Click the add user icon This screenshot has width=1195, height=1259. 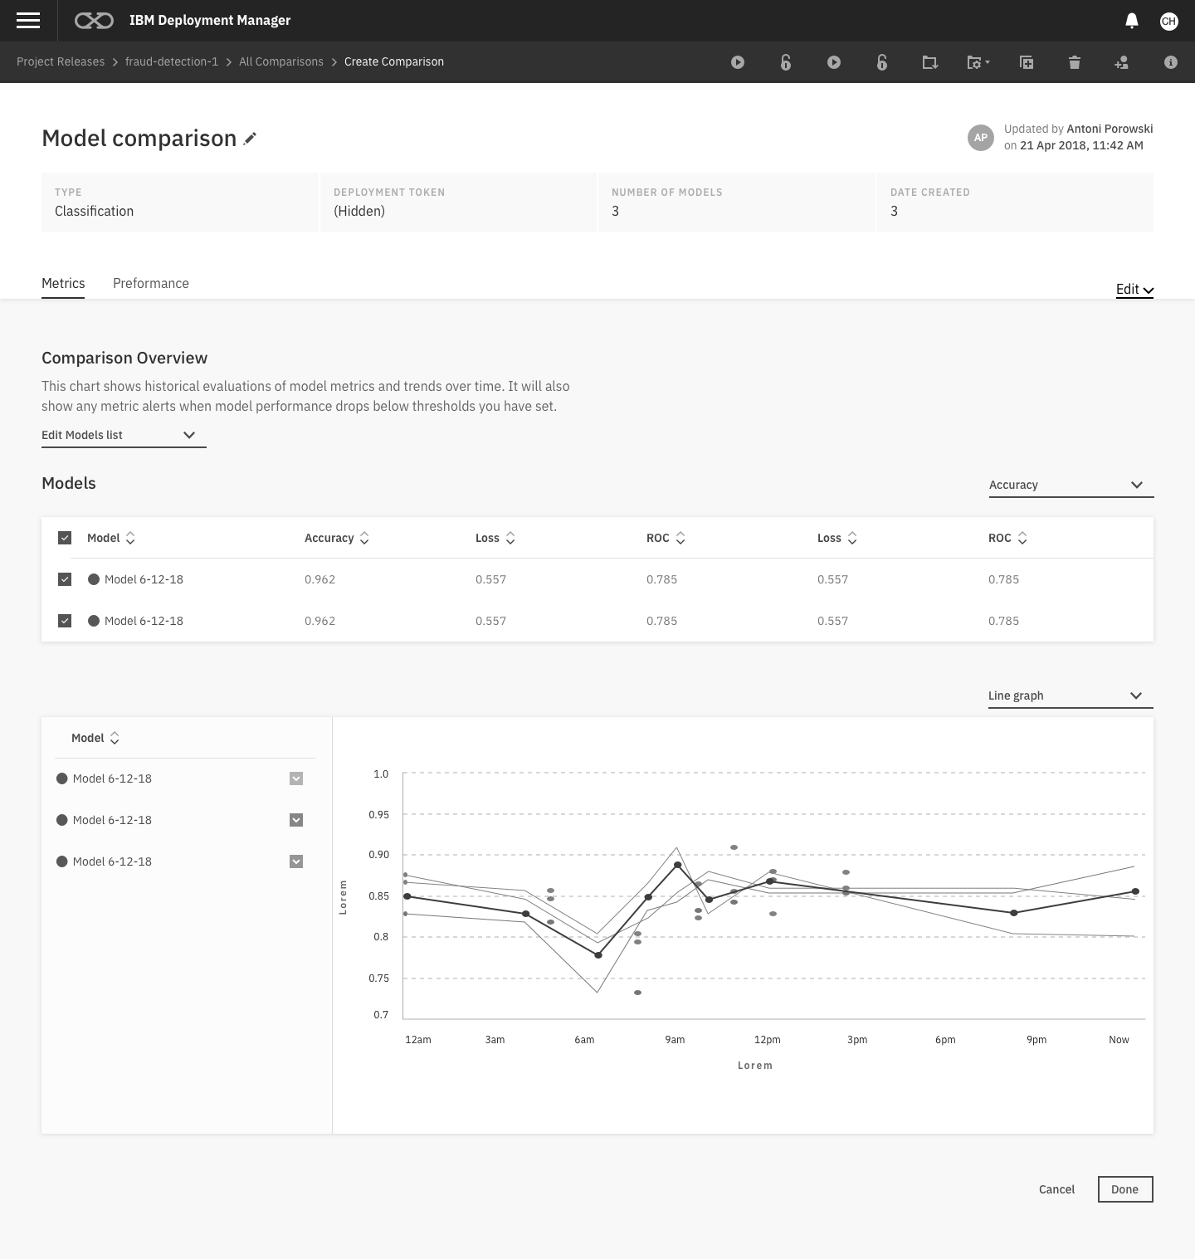click(1121, 62)
